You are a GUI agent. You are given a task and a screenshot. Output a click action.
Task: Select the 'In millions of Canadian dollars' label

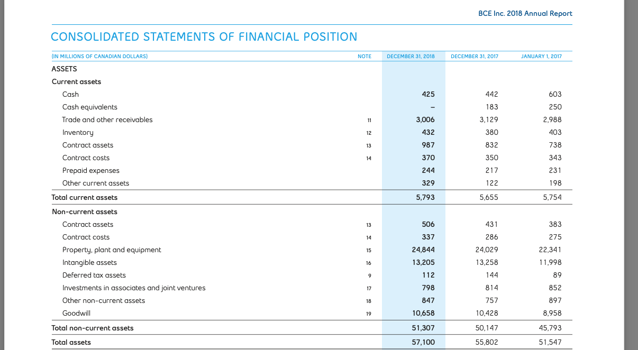coord(99,56)
